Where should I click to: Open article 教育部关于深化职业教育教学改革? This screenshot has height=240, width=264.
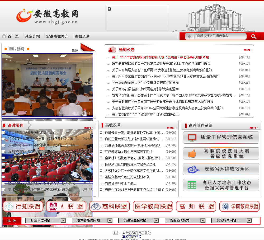135,133
